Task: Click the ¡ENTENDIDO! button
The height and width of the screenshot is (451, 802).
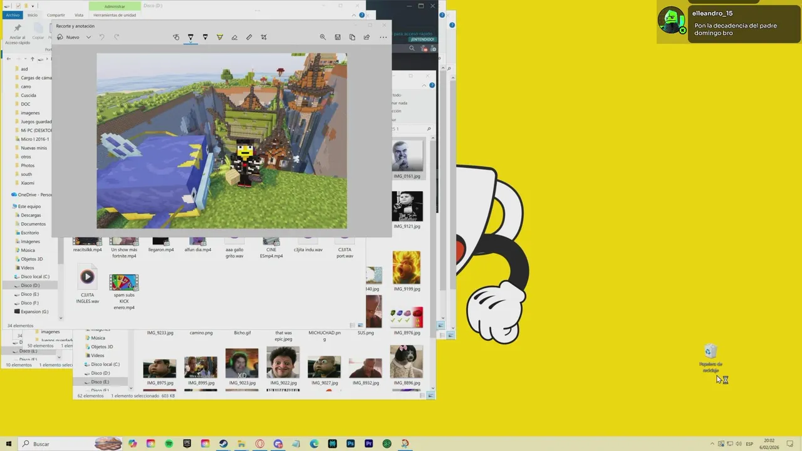Action: 422,39
